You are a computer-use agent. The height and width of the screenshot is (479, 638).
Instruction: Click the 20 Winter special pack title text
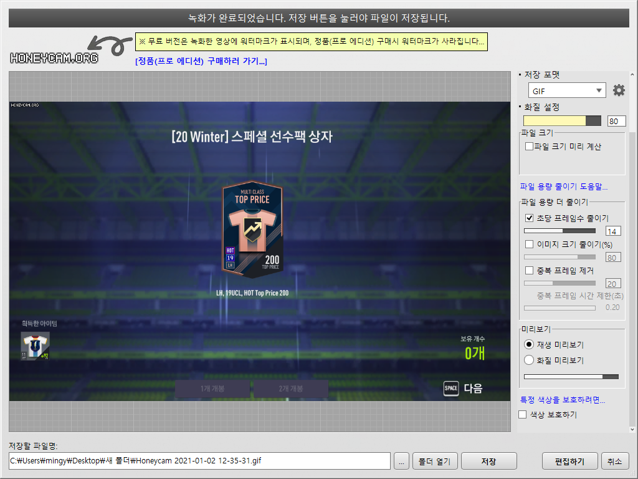(x=252, y=137)
